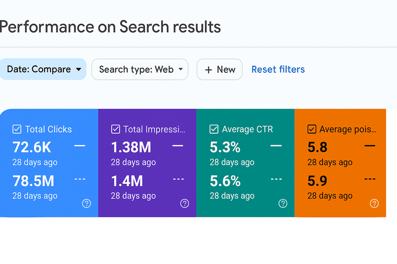This screenshot has width=397, height=264.
Task: Click the Reset filters link
Action: (x=278, y=69)
